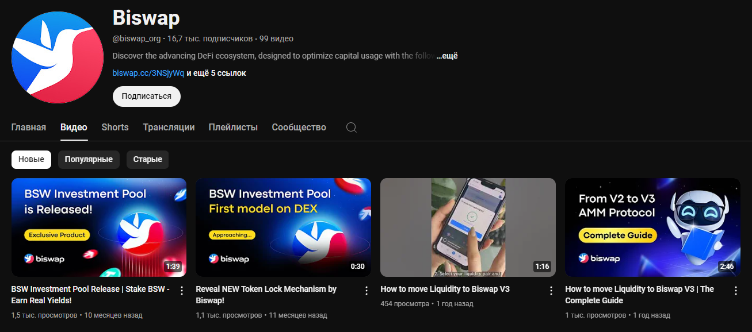The image size is (752, 332).
Task: Click the Подписаться subscribe button
Action: point(147,96)
